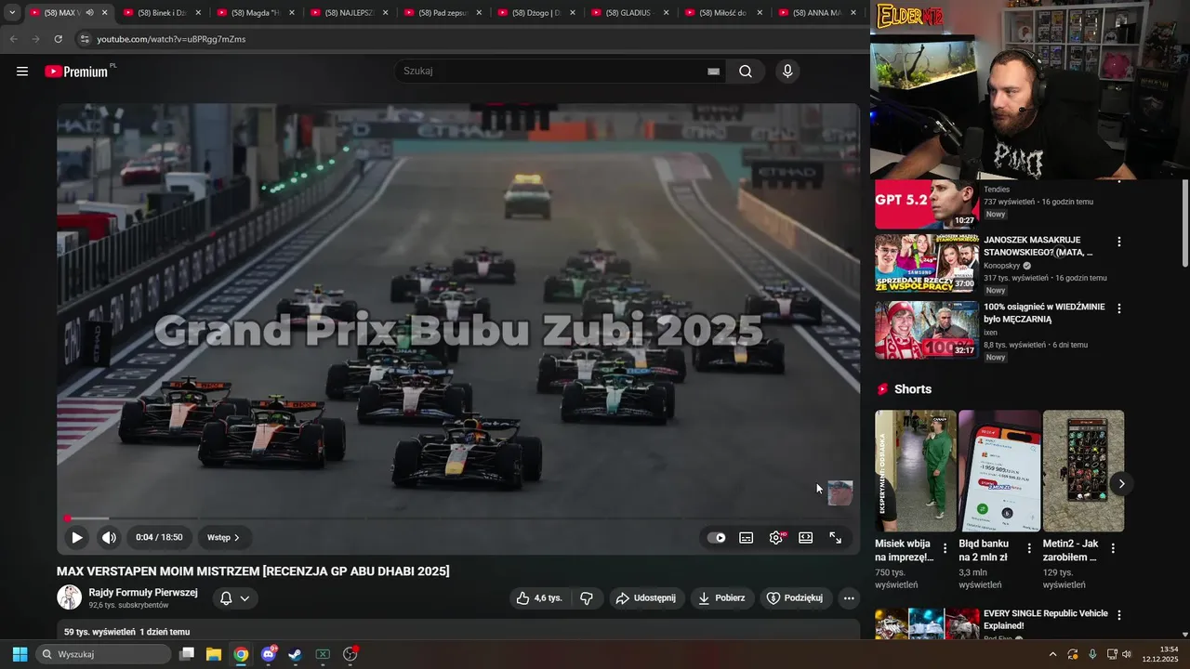
Task: Mute audio on the 'MAX V' tab
Action: tap(89, 13)
